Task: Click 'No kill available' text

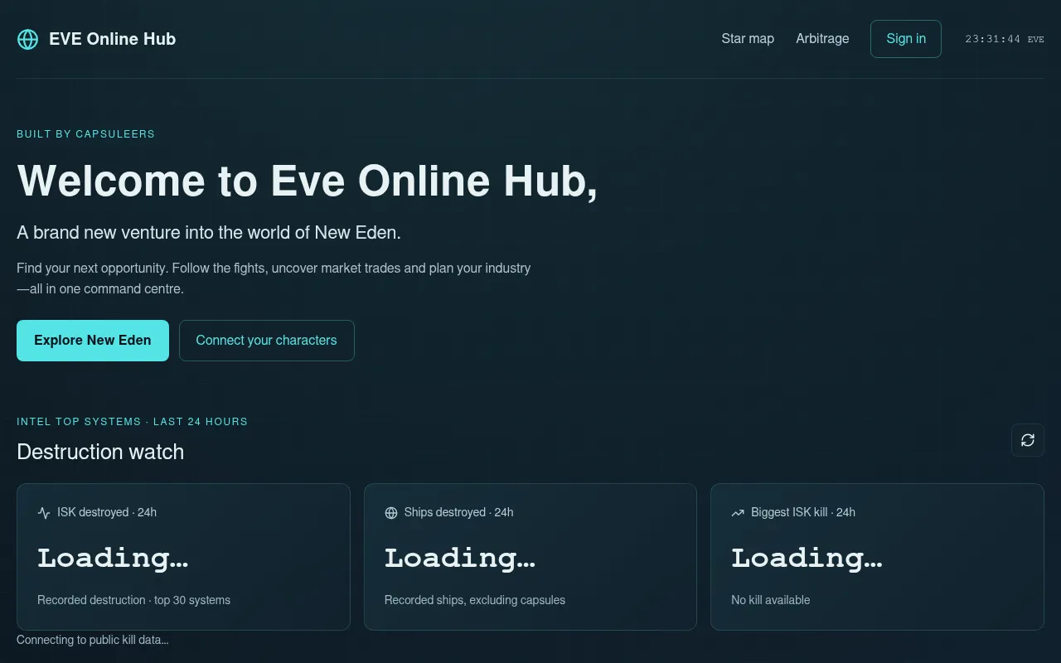Action: [x=771, y=600]
